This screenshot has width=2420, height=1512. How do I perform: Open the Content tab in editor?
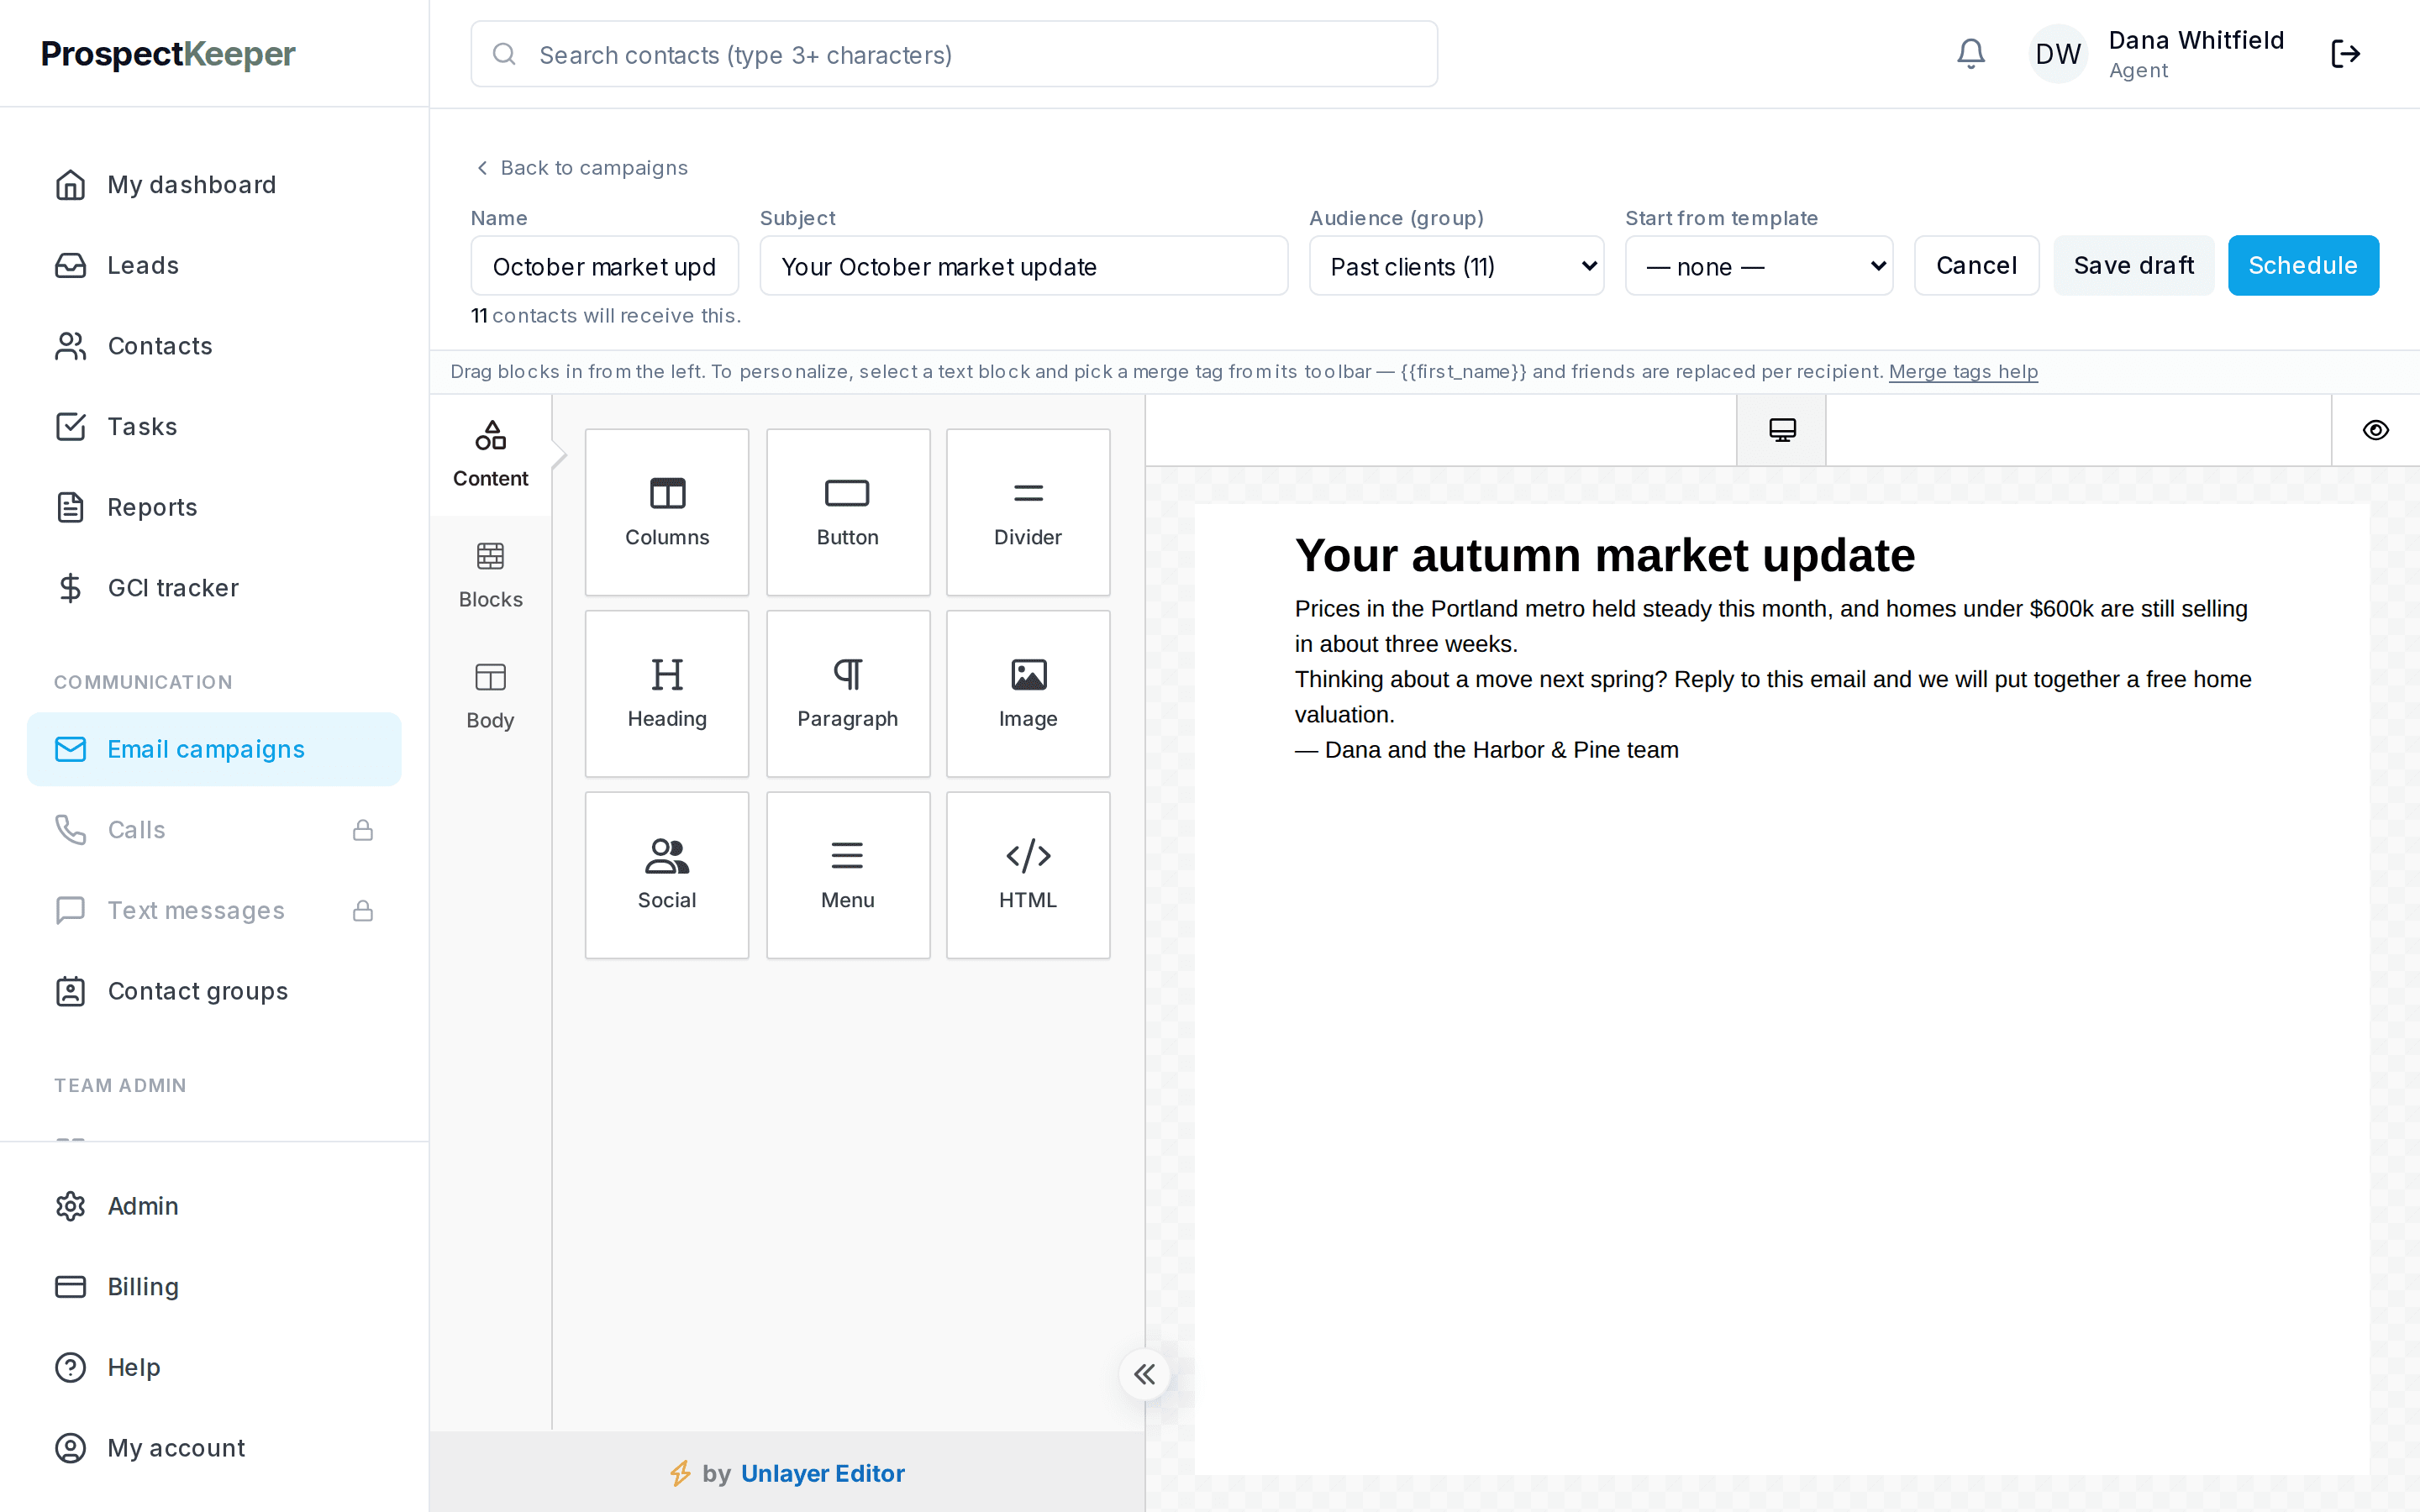pyautogui.click(x=490, y=455)
